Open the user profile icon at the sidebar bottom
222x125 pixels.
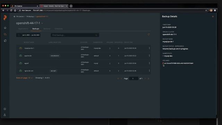(x=5, y=115)
